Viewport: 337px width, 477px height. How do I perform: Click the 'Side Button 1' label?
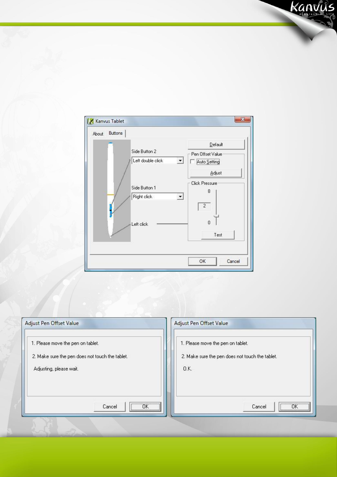coord(144,188)
